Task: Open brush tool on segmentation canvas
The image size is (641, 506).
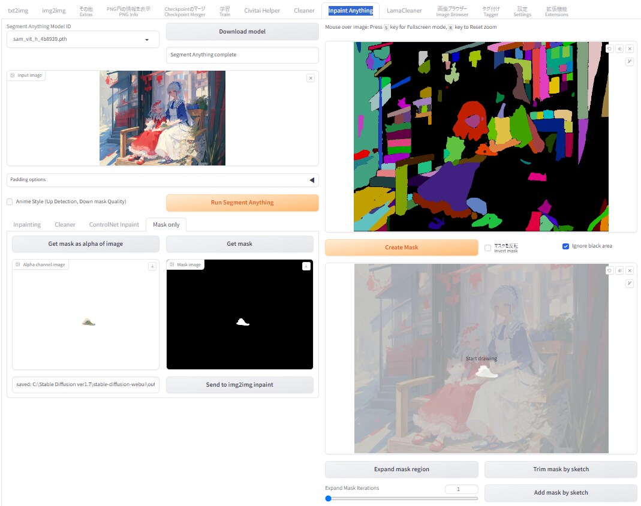Action: pyautogui.click(x=630, y=61)
